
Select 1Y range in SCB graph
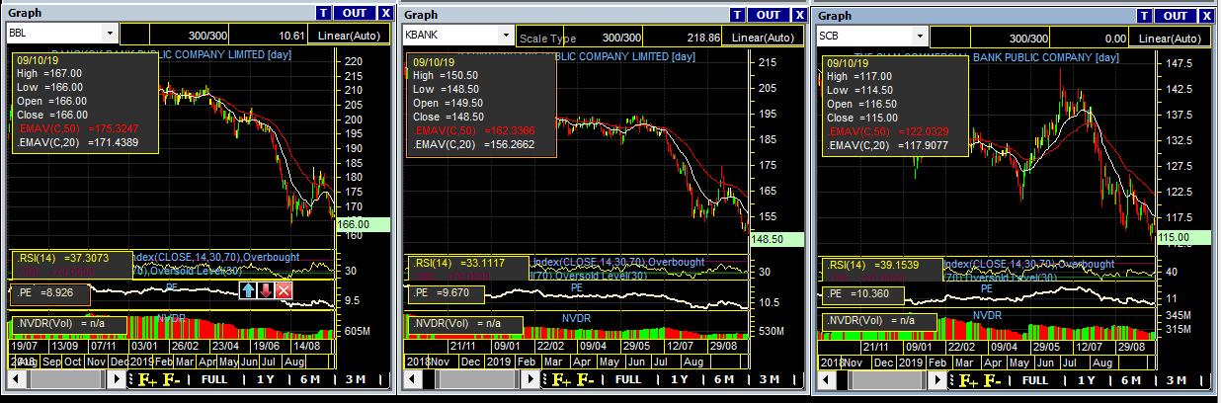tap(1086, 379)
